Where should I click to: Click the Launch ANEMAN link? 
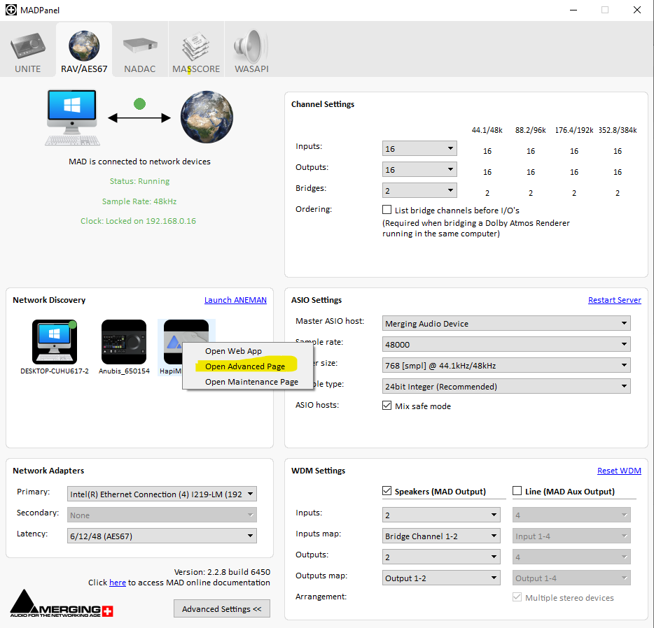tap(235, 300)
